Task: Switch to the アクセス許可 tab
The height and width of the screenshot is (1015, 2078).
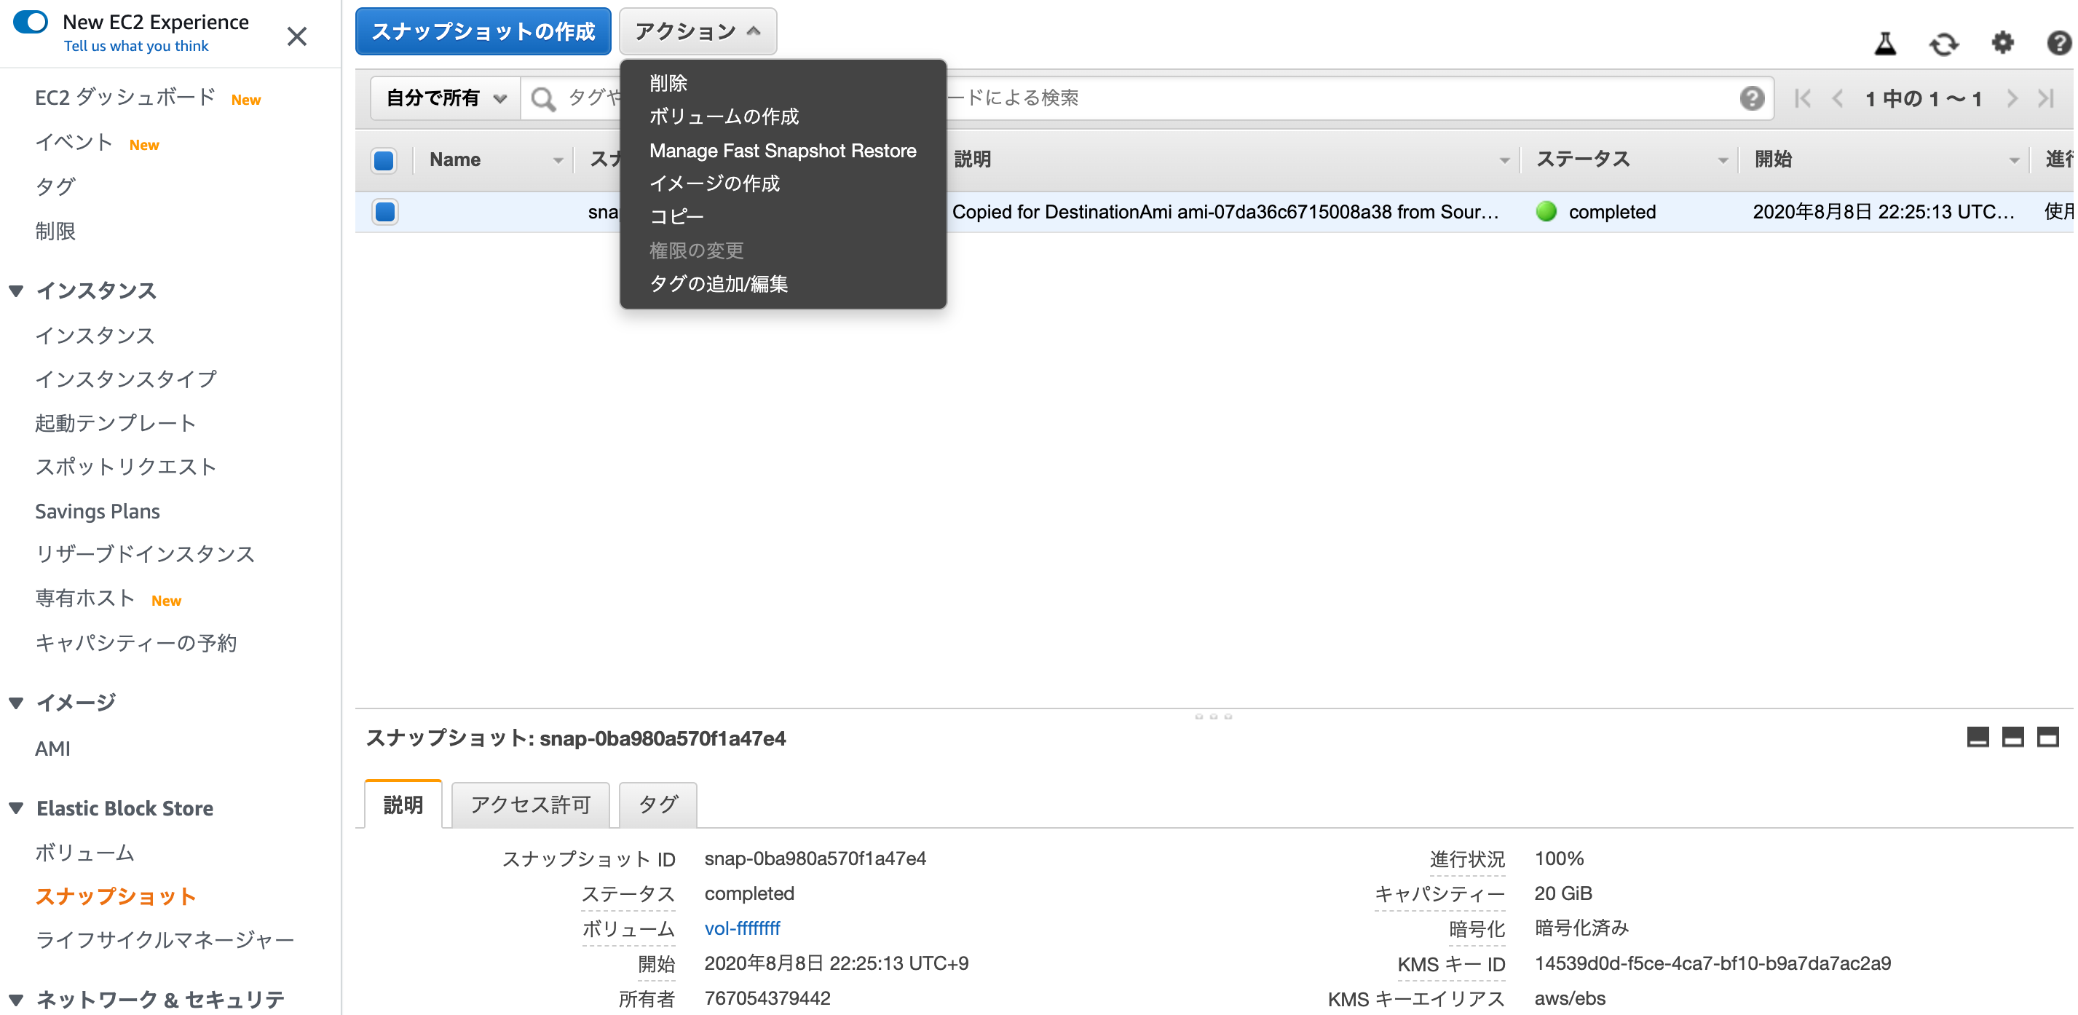Action: (530, 805)
